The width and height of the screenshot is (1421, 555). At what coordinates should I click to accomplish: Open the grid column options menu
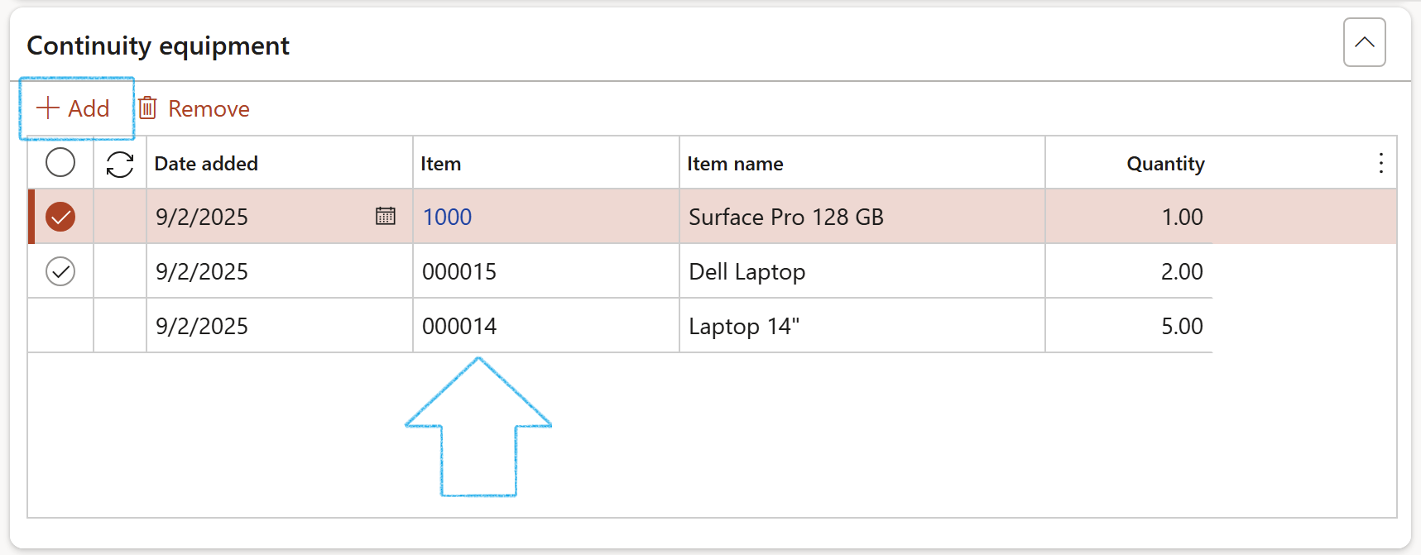1380,163
